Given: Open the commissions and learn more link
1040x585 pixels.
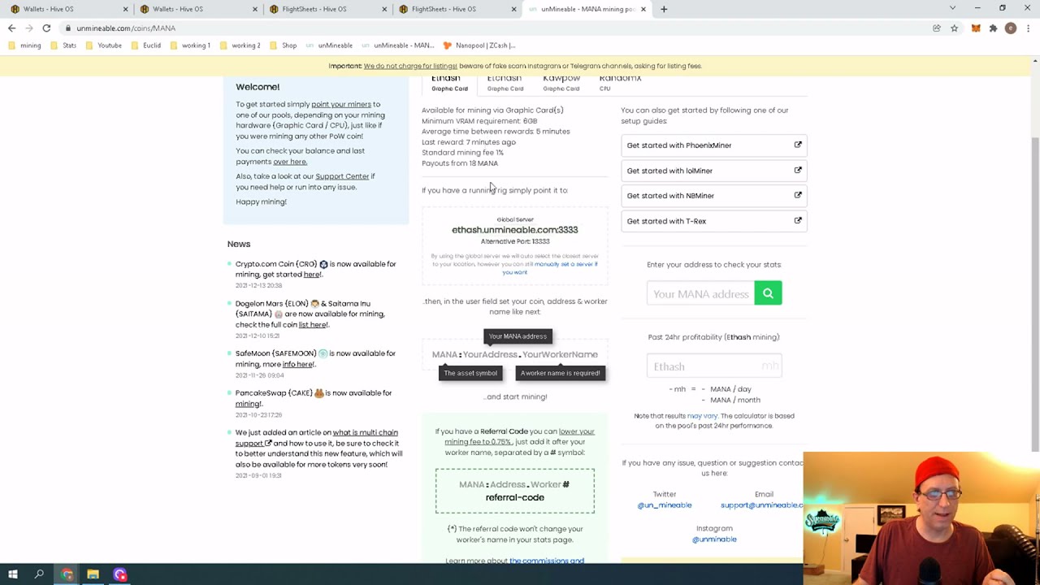Looking at the screenshot, I should coord(547,561).
